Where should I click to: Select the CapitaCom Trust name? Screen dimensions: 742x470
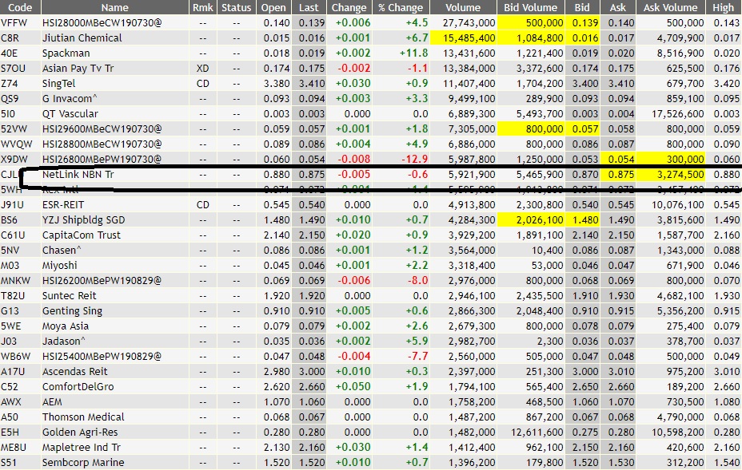pos(82,235)
